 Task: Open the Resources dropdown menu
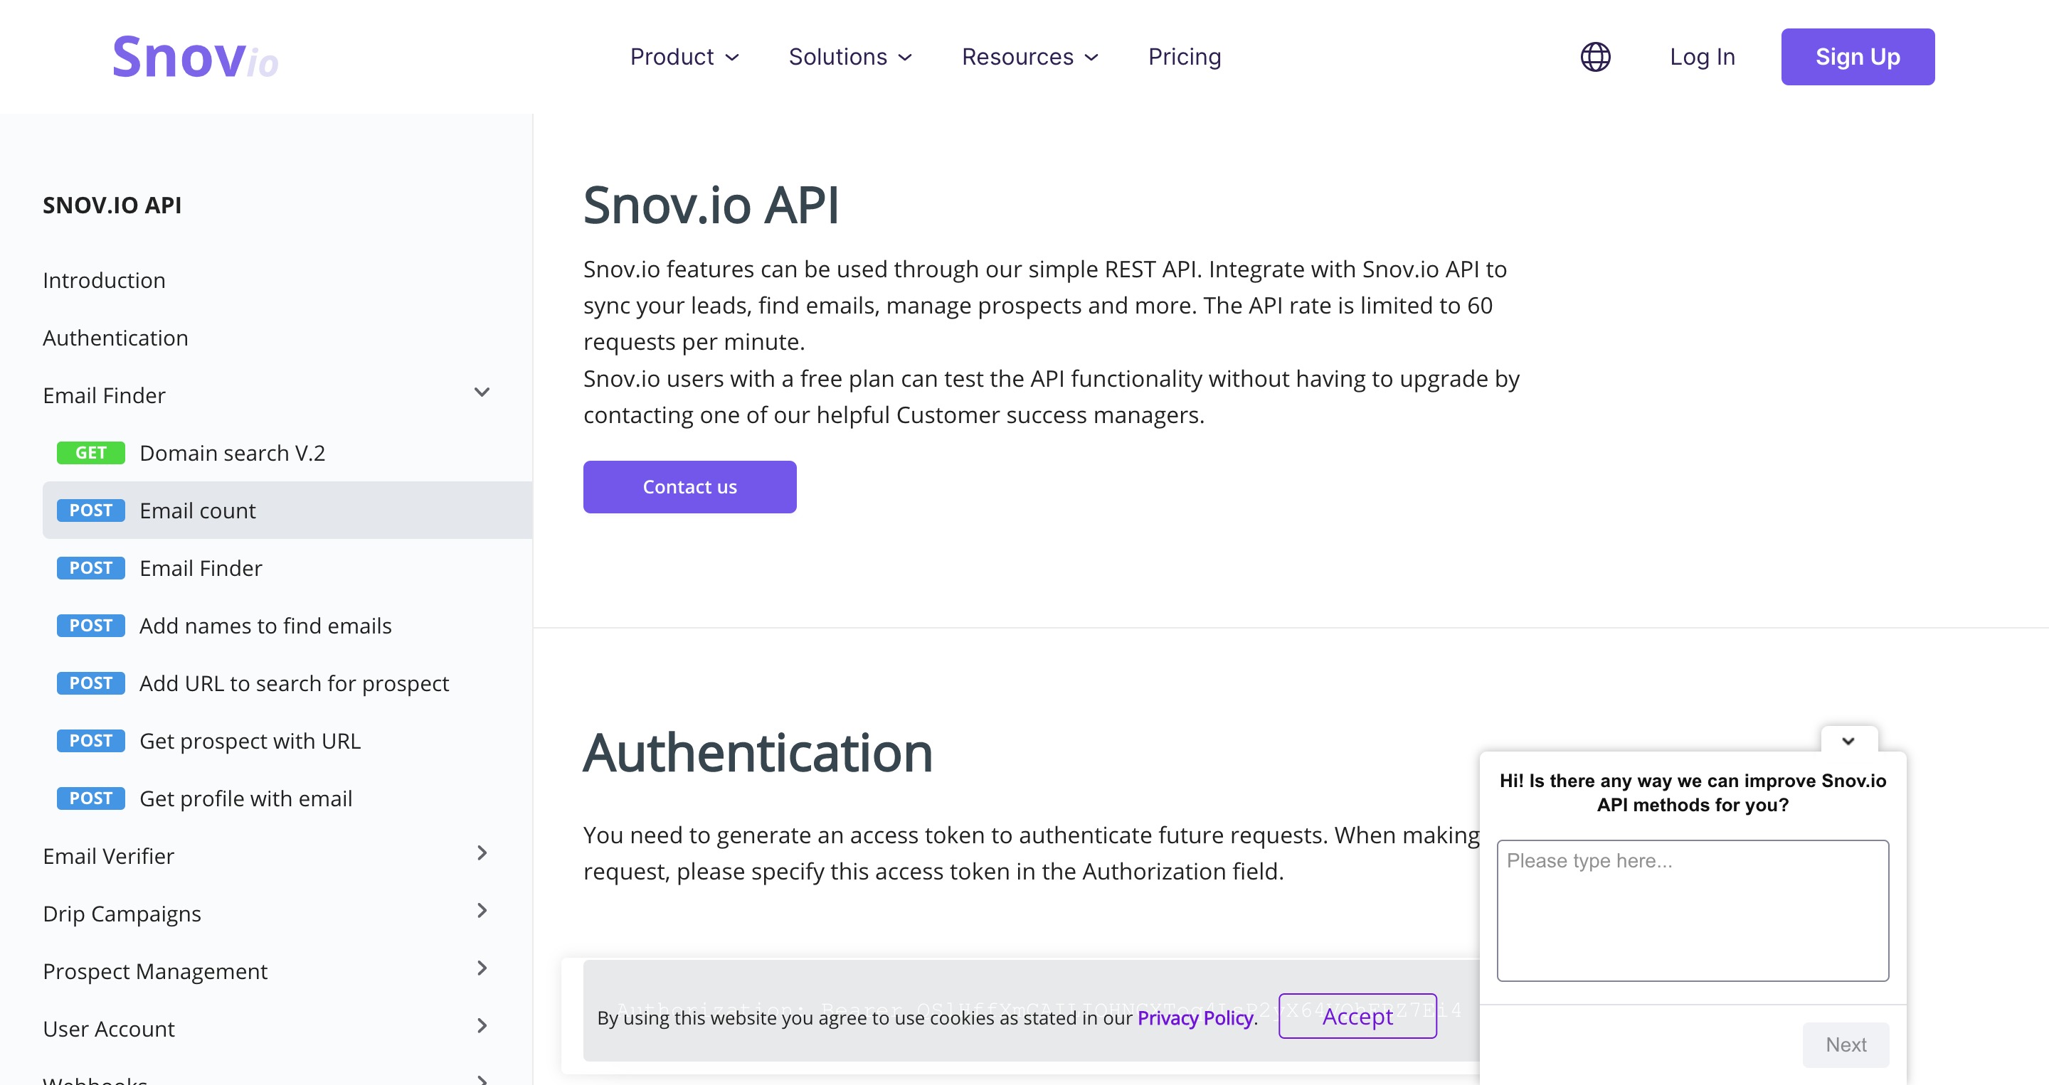[x=1030, y=57]
